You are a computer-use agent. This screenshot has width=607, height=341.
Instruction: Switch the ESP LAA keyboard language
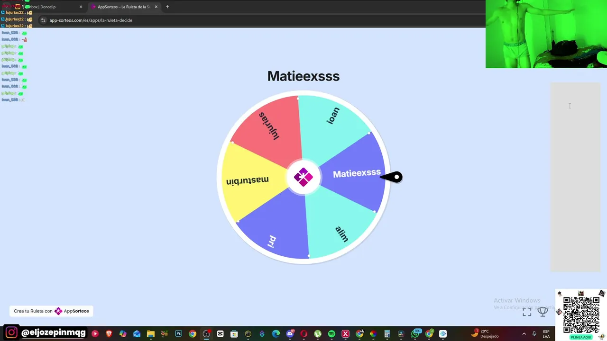(x=546, y=334)
